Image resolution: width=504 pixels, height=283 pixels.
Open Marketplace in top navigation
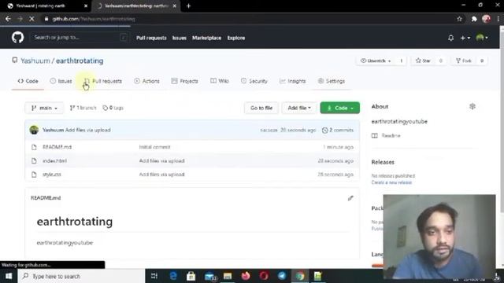[206, 38]
